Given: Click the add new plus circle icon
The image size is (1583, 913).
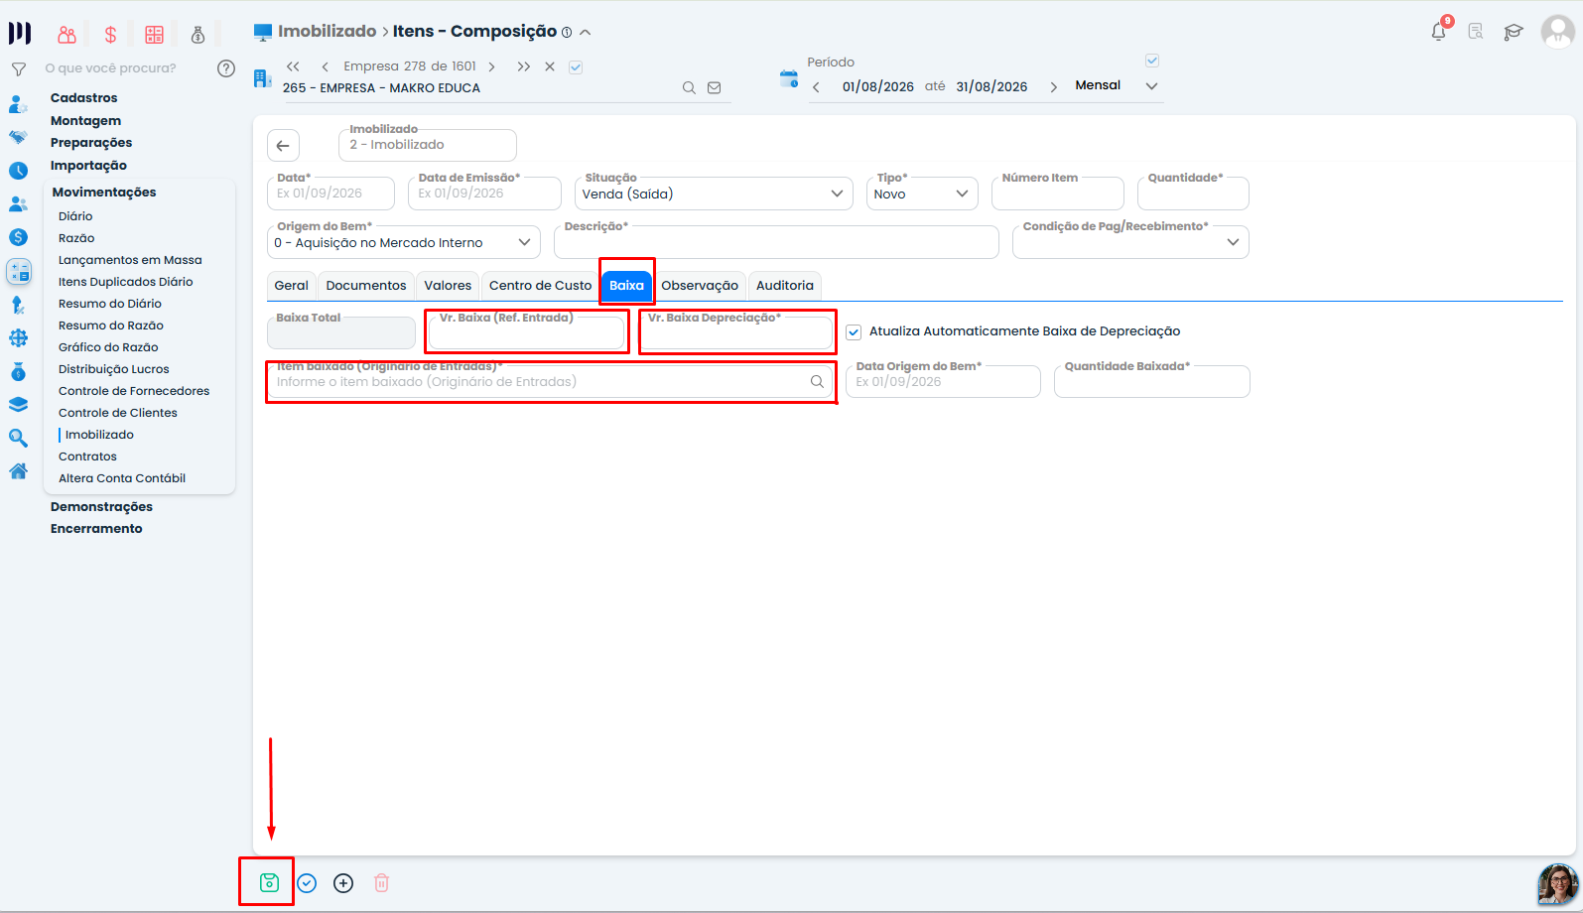Looking at the screenshot, I should pyautogui.click(x=343, y=882).
